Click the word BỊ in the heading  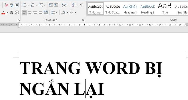pyautogui.click(x=153, y=70)
